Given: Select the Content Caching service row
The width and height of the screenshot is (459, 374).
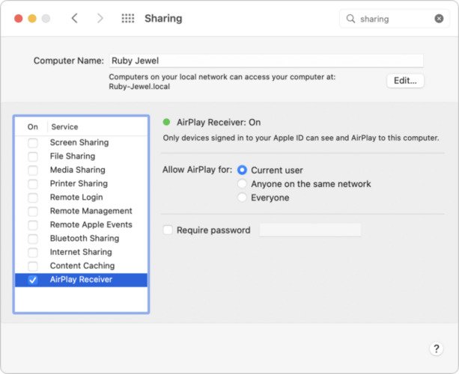Looking at the screenshot, I should [x=81, y=266].
